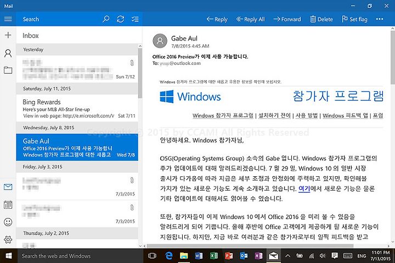395x263 pixels.
Task: Expand hidden system tray icons
Action: [x=287, y=256]
